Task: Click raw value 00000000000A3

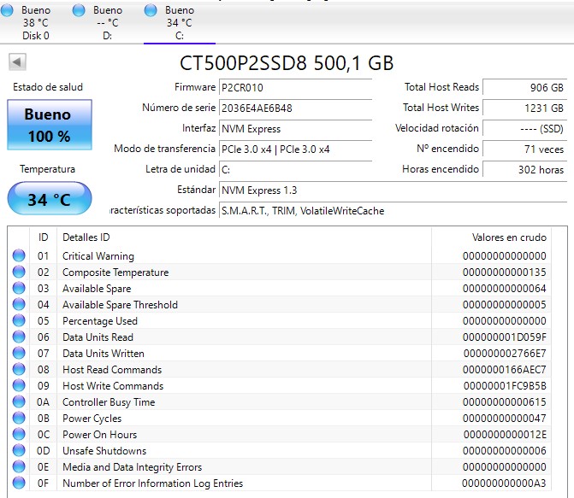Action: (x=504, y=483)
